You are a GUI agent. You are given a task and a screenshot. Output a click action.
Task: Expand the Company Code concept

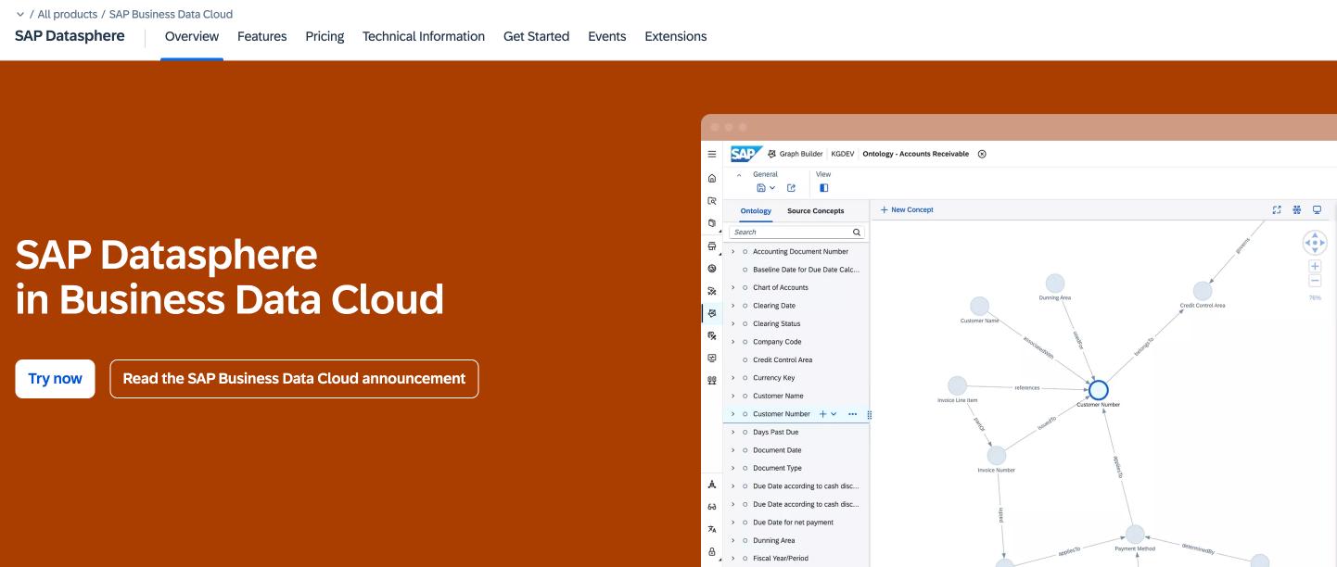coord(732,342)
